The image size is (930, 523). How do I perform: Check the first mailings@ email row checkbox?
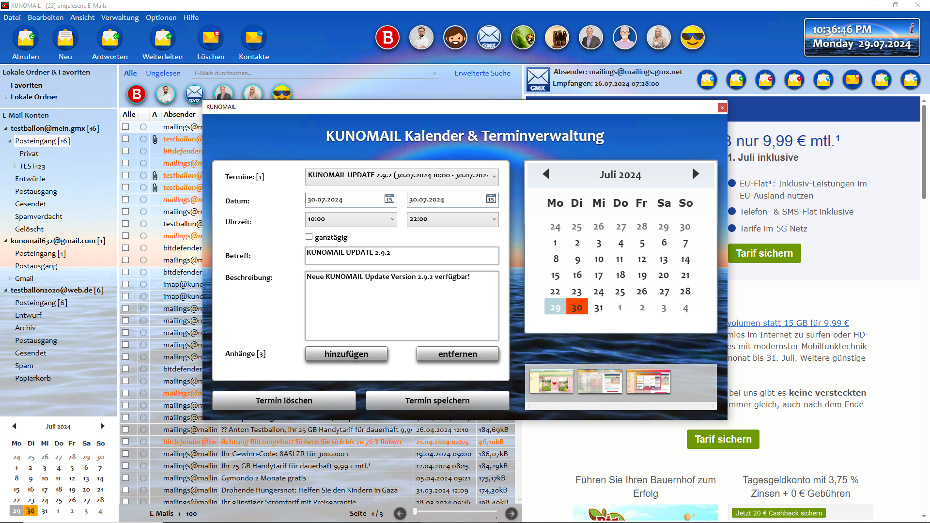point(125,127)
